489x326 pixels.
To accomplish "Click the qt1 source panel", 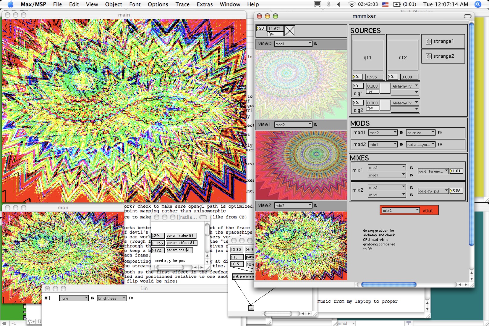I will 368,56.
